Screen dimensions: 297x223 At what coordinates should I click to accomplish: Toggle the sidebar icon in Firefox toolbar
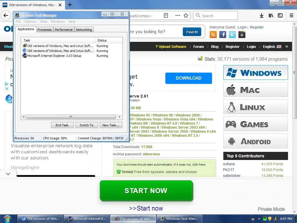pyautogui.click(x=280, y=15)
